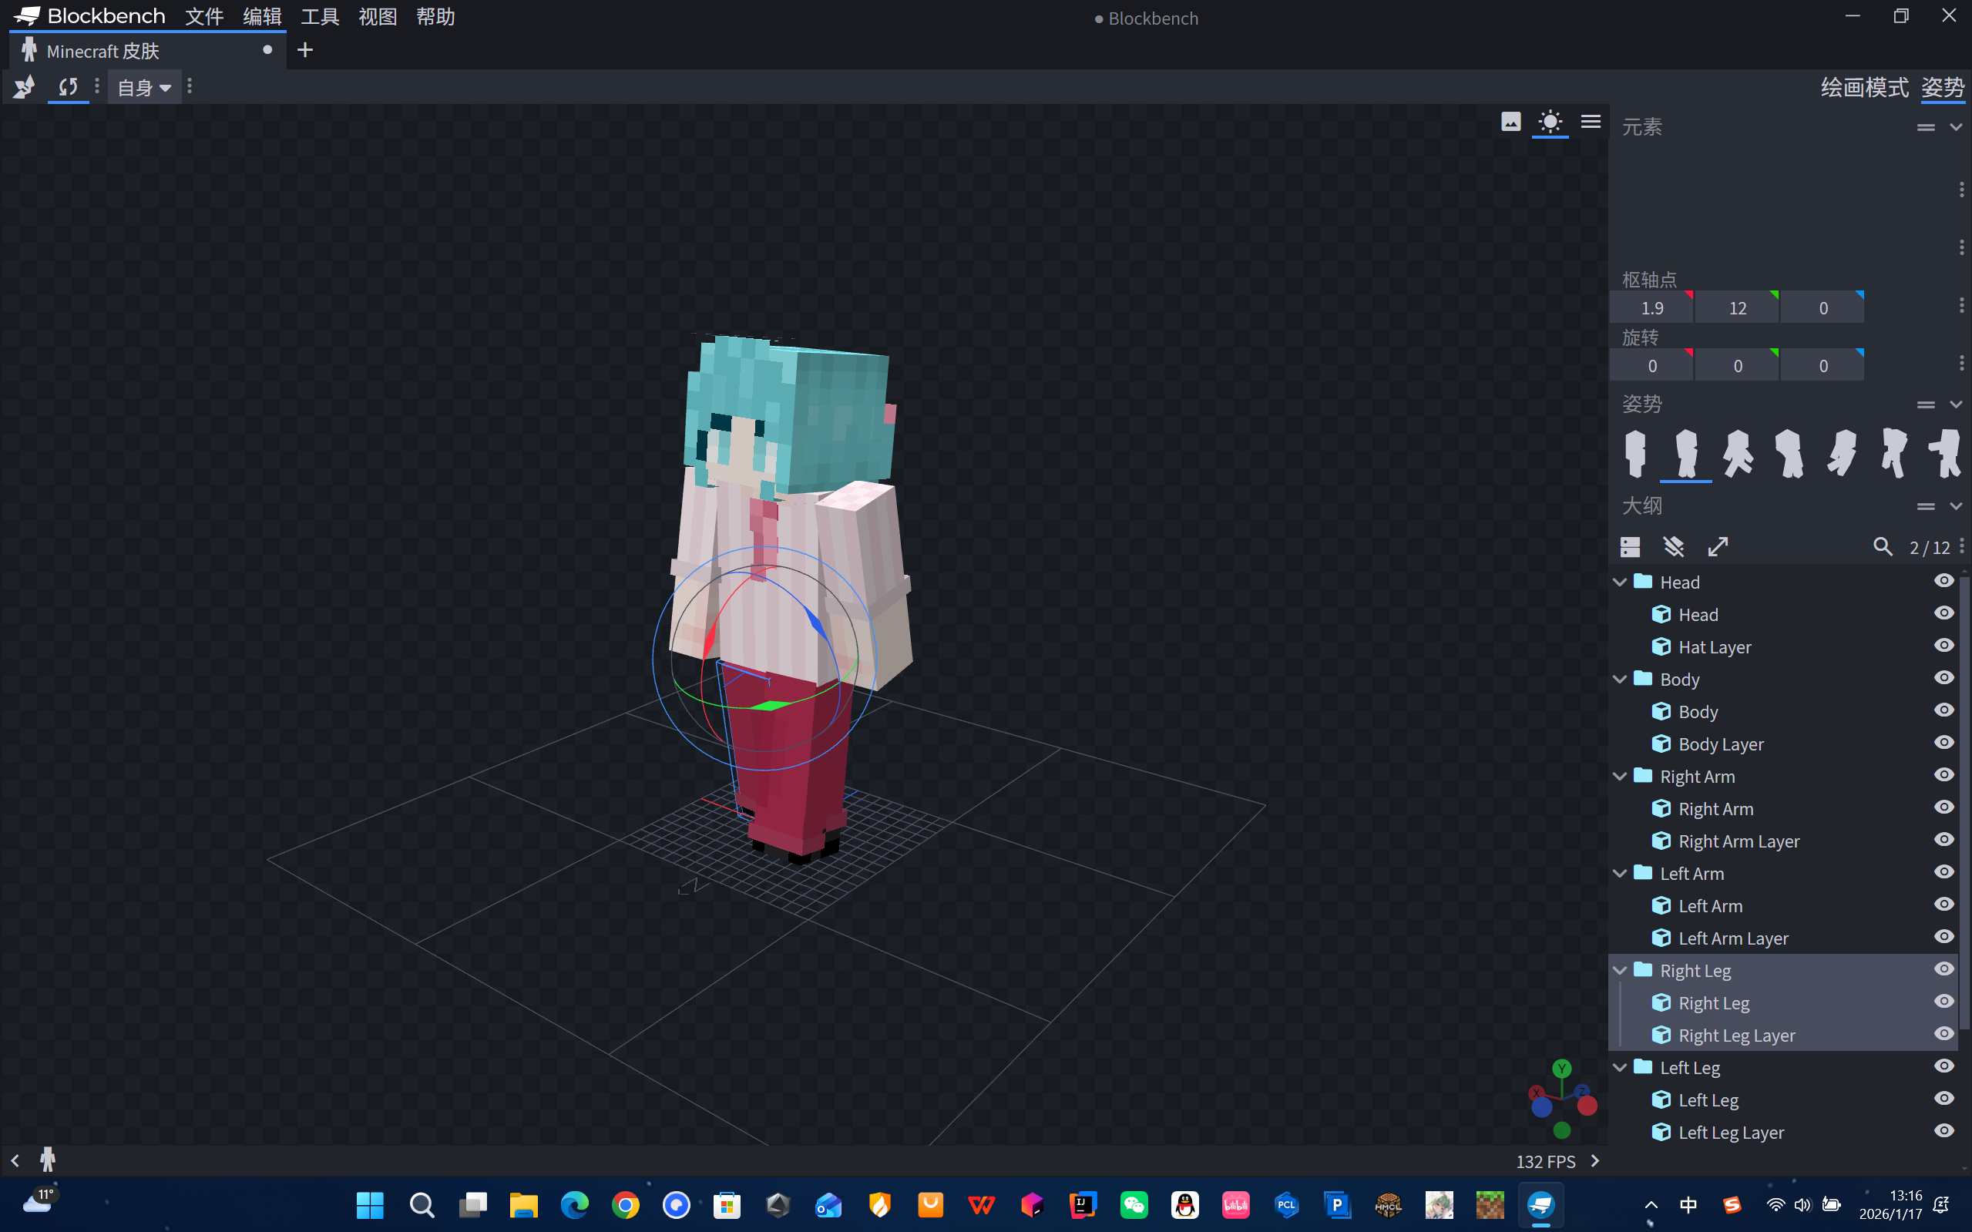Open the 自身 transform space dropdown
This screenshot has height=1232, width=1972.
pos(143,87)
